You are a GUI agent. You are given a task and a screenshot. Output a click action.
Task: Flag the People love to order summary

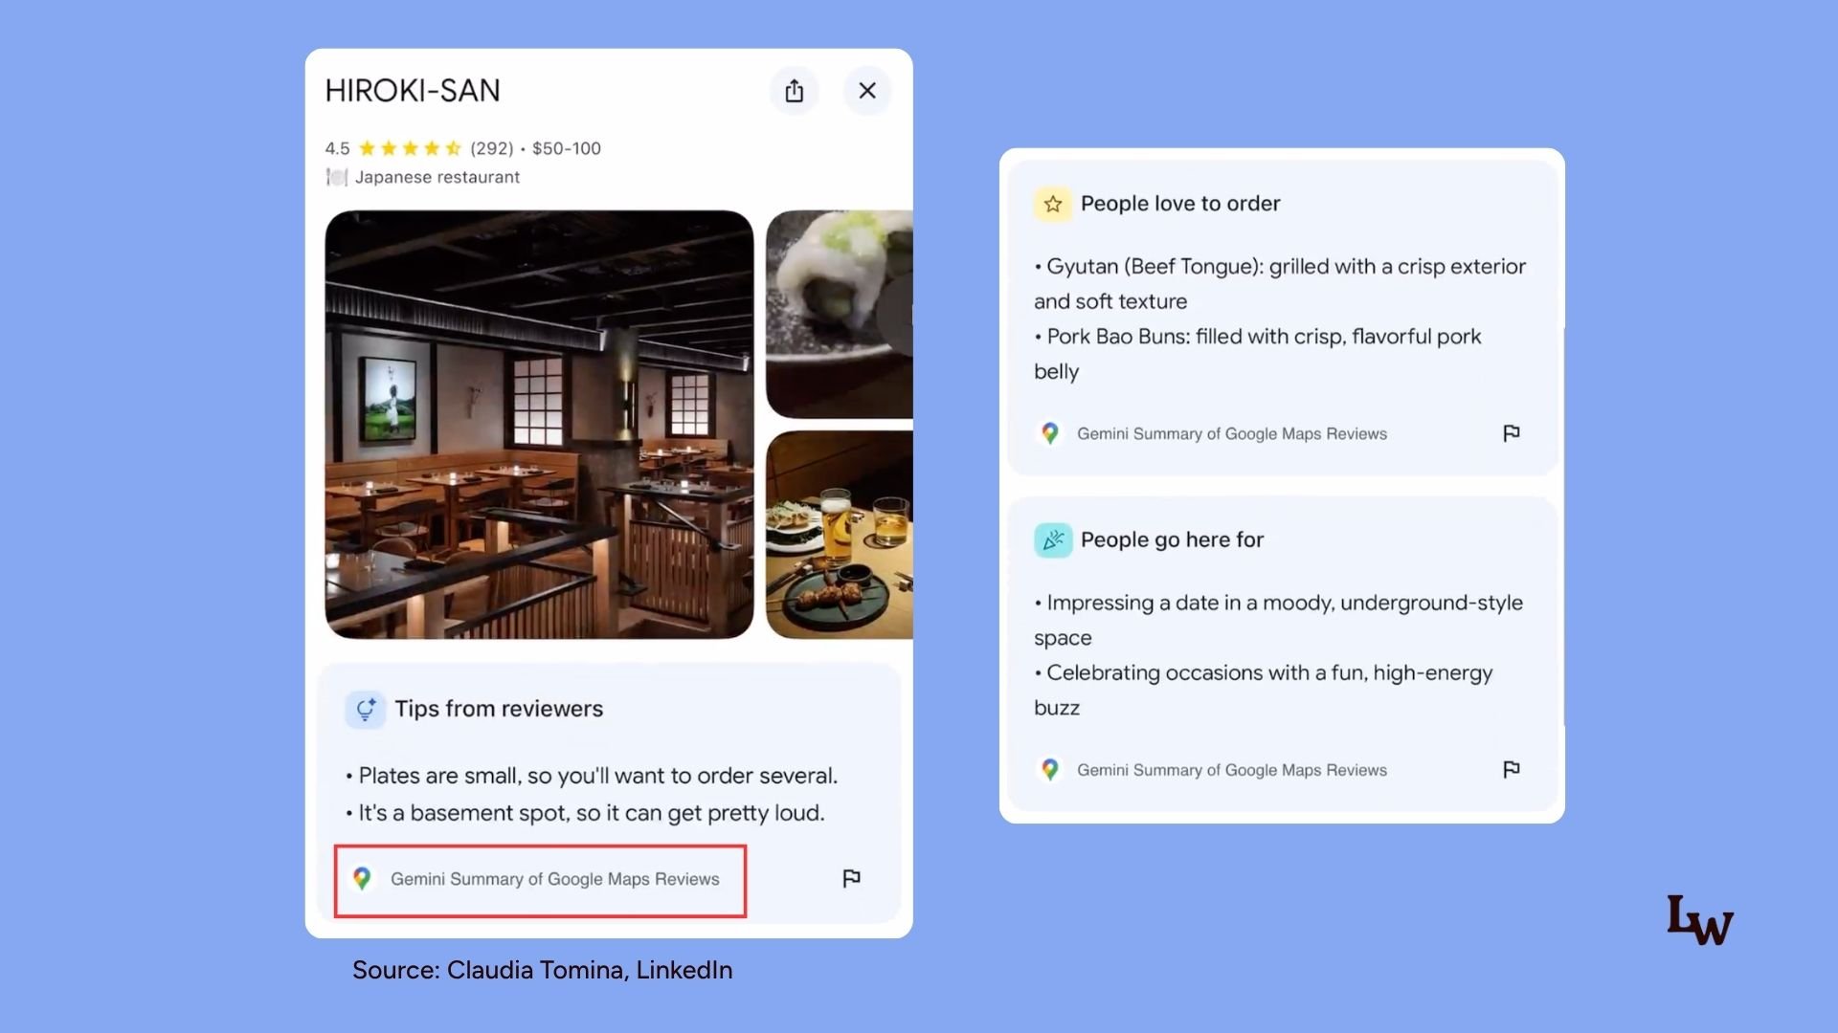click(1512, 433)
